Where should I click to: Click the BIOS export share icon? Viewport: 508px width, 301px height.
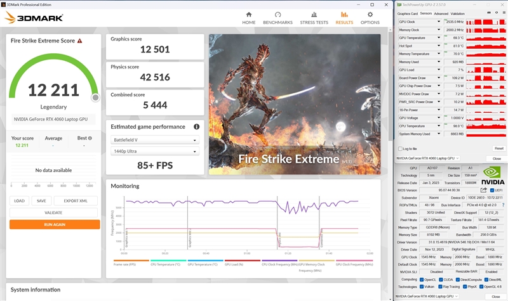coord(484,189)
